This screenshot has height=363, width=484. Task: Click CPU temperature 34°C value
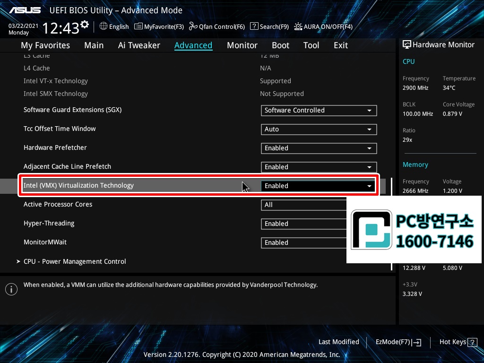449,88
